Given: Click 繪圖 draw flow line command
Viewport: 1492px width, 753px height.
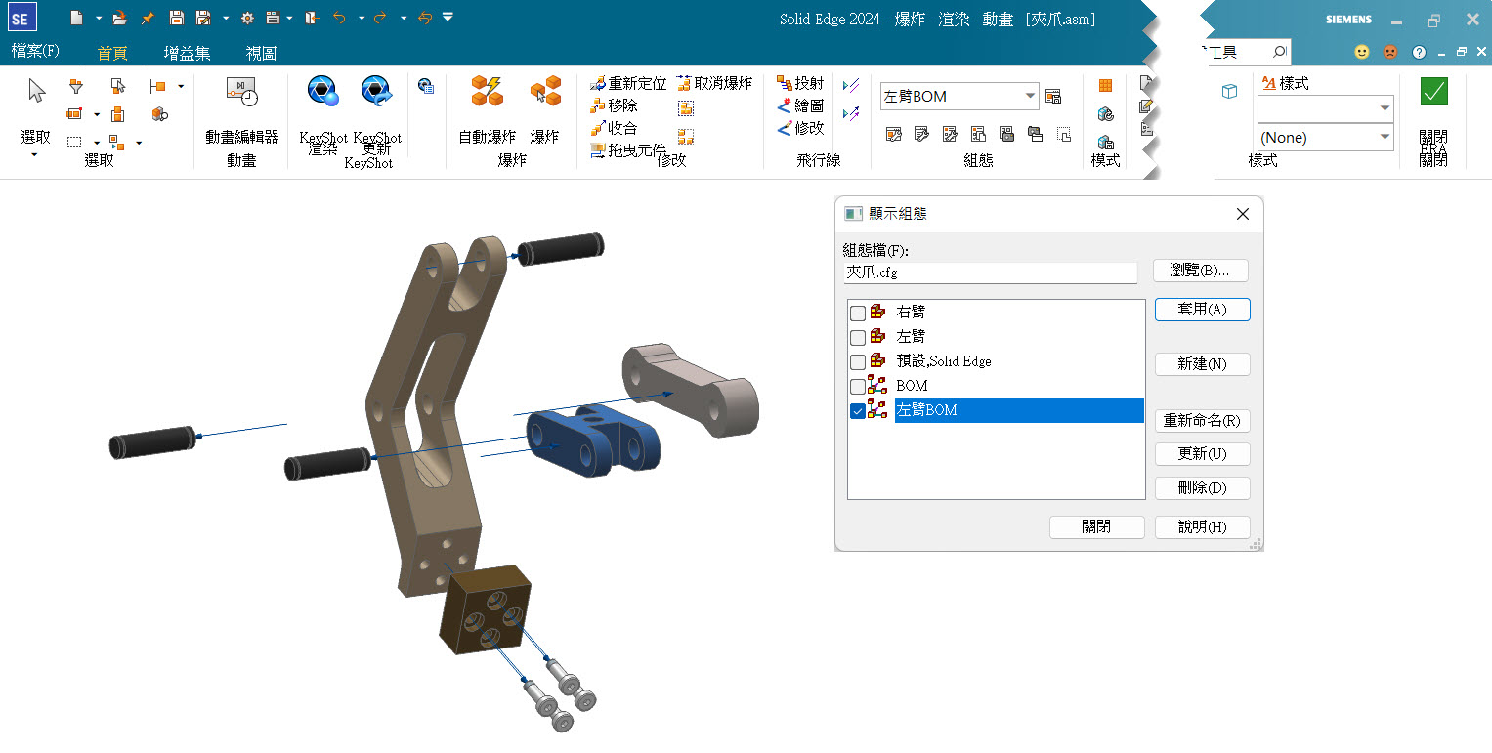Looking at the screenshot, I should pos(800,105).
